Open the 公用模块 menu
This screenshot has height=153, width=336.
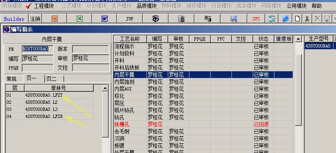[296, 6]
